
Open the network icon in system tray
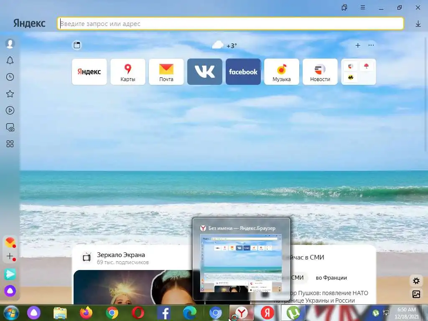pos(386,313)
